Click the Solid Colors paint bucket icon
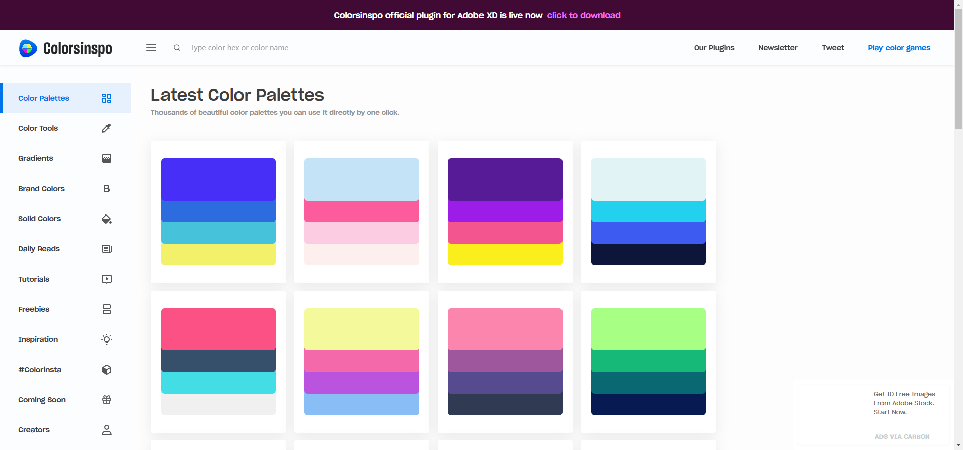 (106, 219)
